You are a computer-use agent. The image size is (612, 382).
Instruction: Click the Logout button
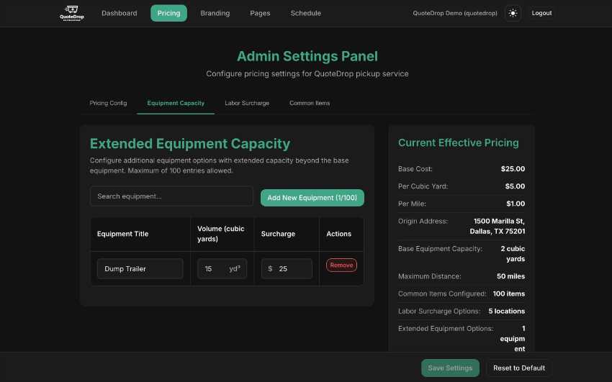(541, 13)
